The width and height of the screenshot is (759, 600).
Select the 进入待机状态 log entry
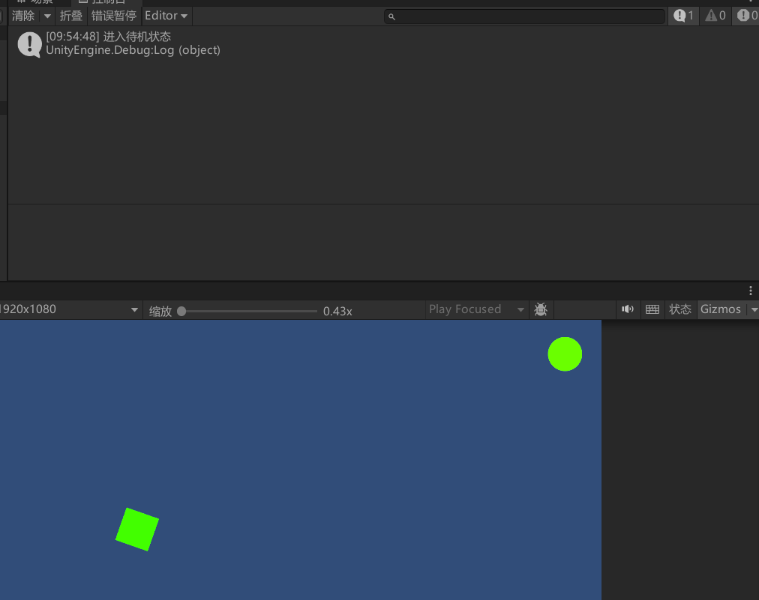coord(383,43)
